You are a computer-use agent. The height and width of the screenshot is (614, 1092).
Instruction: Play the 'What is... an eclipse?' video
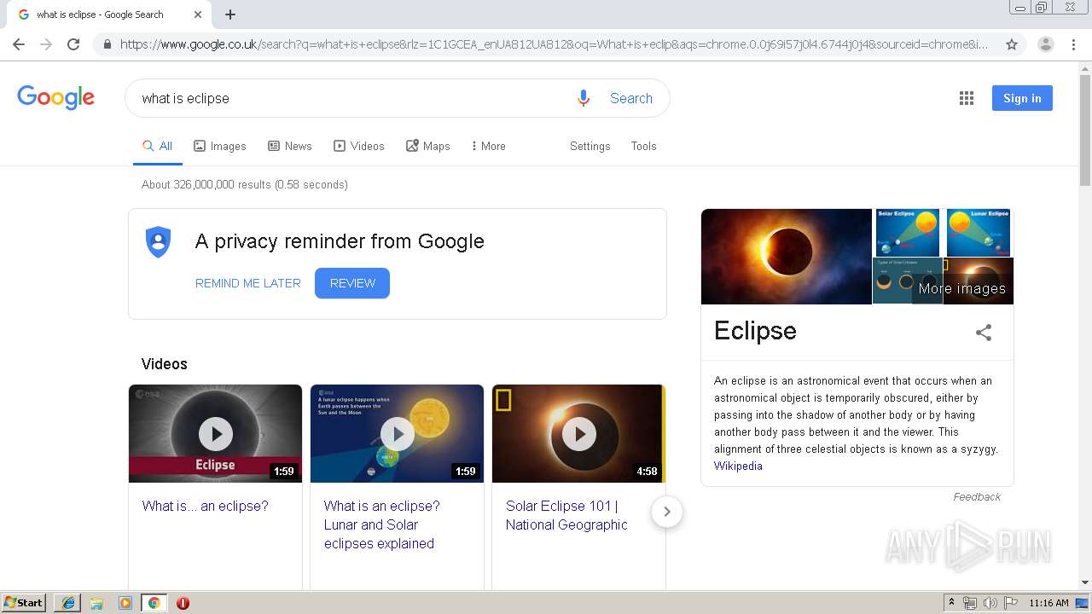pos(216,434)
